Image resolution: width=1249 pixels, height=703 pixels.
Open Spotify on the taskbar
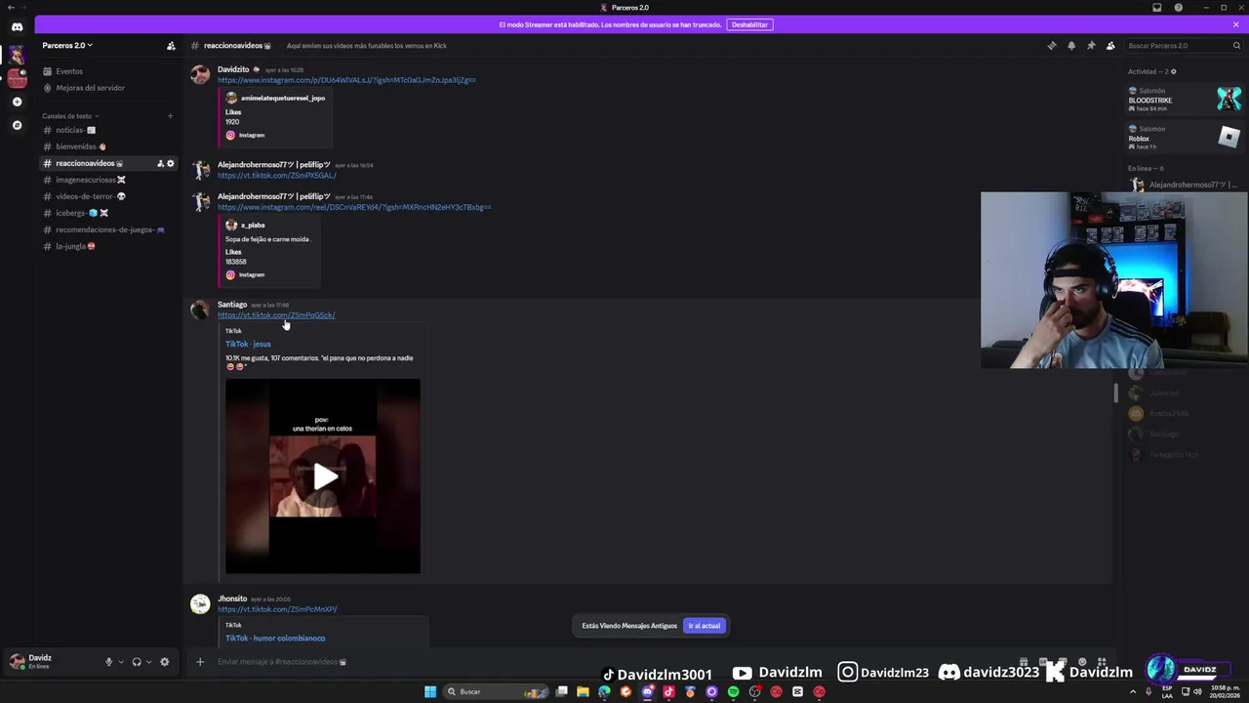[733, 691]
